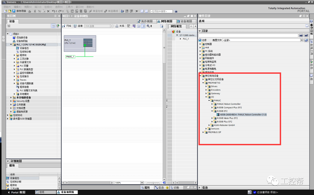
Task: Collapse the PLC_1 [CPU 1214C DC/DC/Rly] node
Action: click(11, 45)
